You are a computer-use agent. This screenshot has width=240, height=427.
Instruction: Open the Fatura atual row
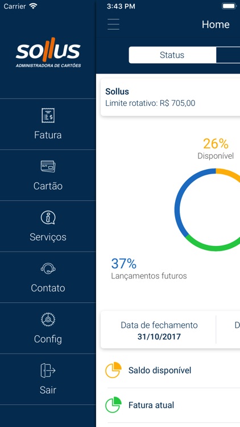coord(172,405)
